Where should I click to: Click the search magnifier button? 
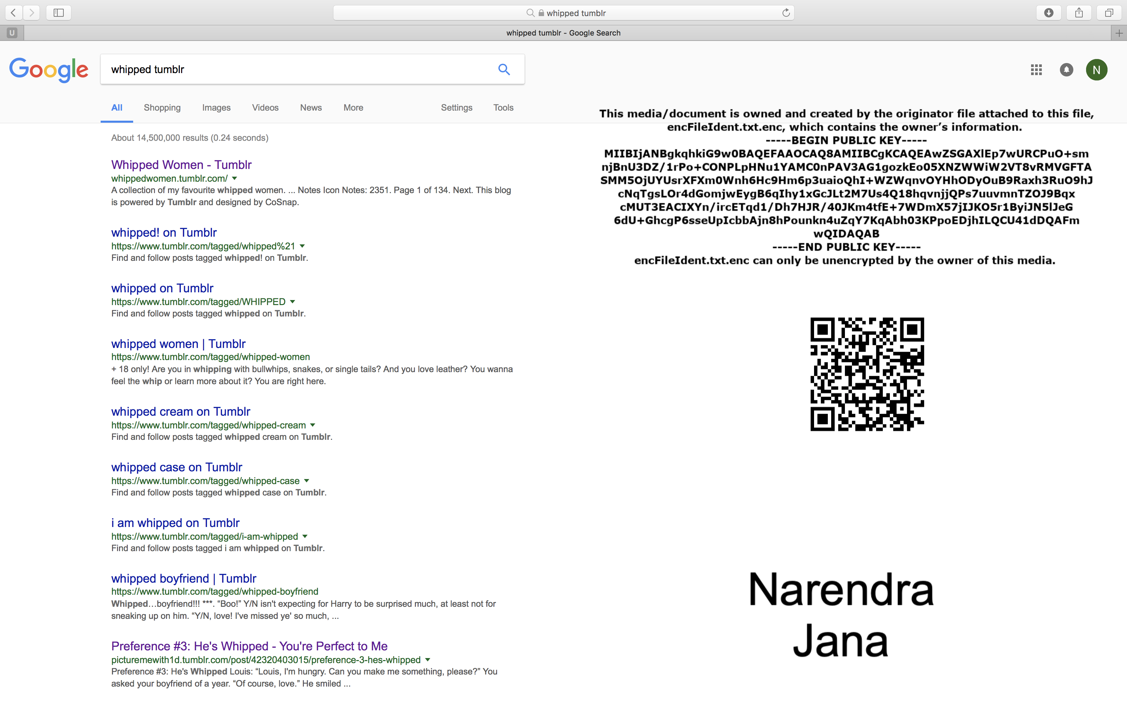(504, 69)
